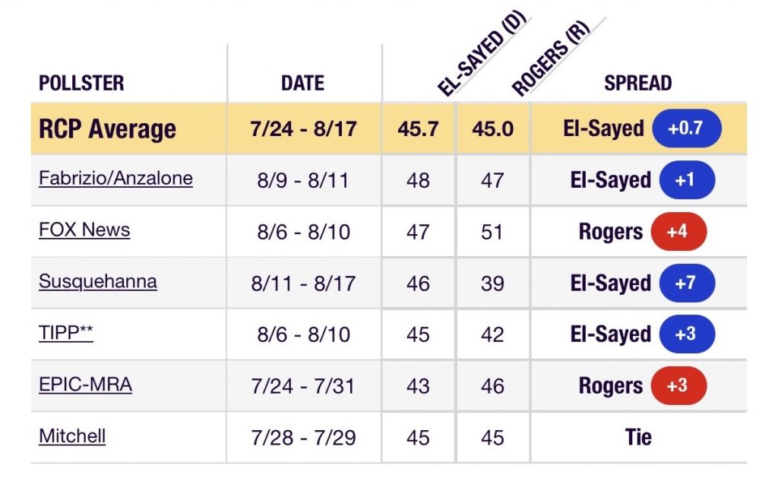This screenshot has height=494, width=778.
Task: Click the Tie spread cell for Mitchell
Action: (x=638, y=438)
